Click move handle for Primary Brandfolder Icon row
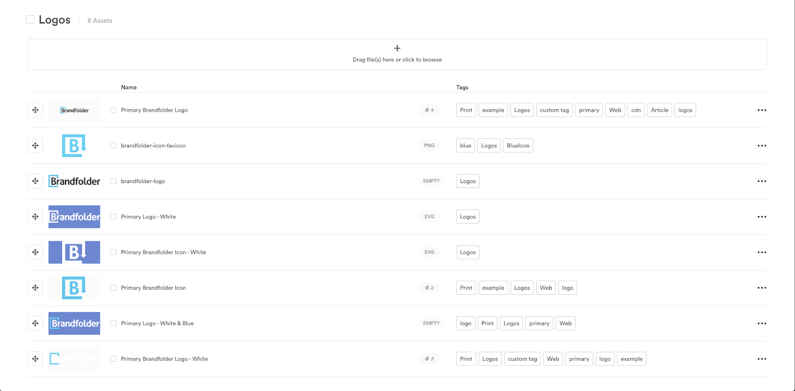The width and height of the screenshot is (795, 391). 35,288
